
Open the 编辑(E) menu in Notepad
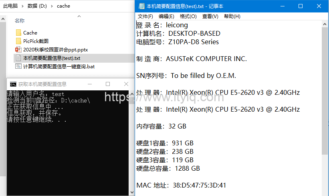click(166, 16)
